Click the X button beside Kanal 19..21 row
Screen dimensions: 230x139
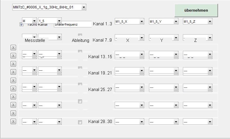tap(13, 72)
